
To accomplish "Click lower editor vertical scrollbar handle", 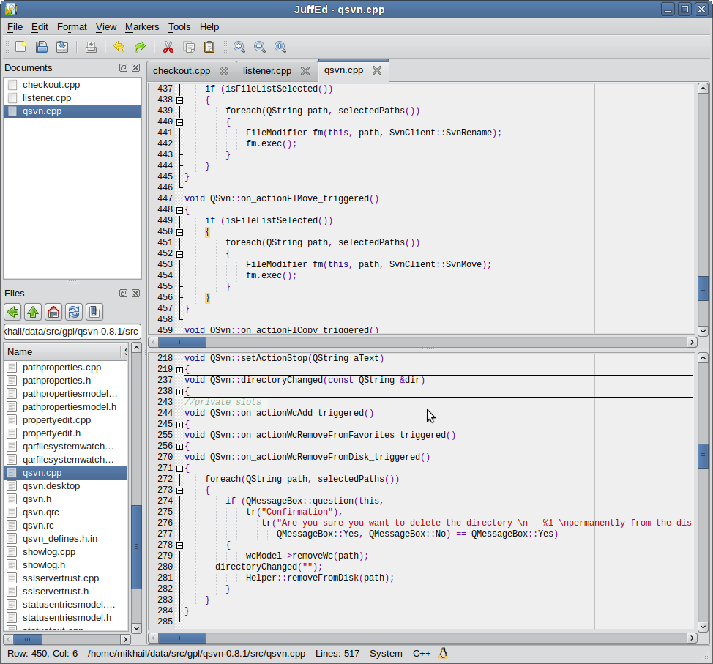I will click(703, 455).
